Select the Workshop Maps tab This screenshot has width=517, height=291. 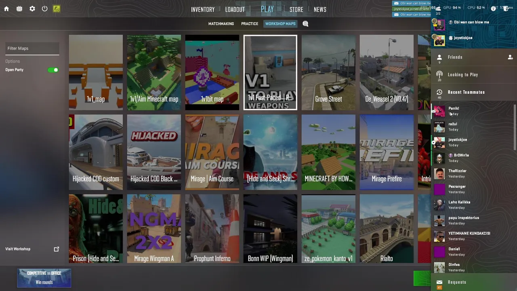280,24
